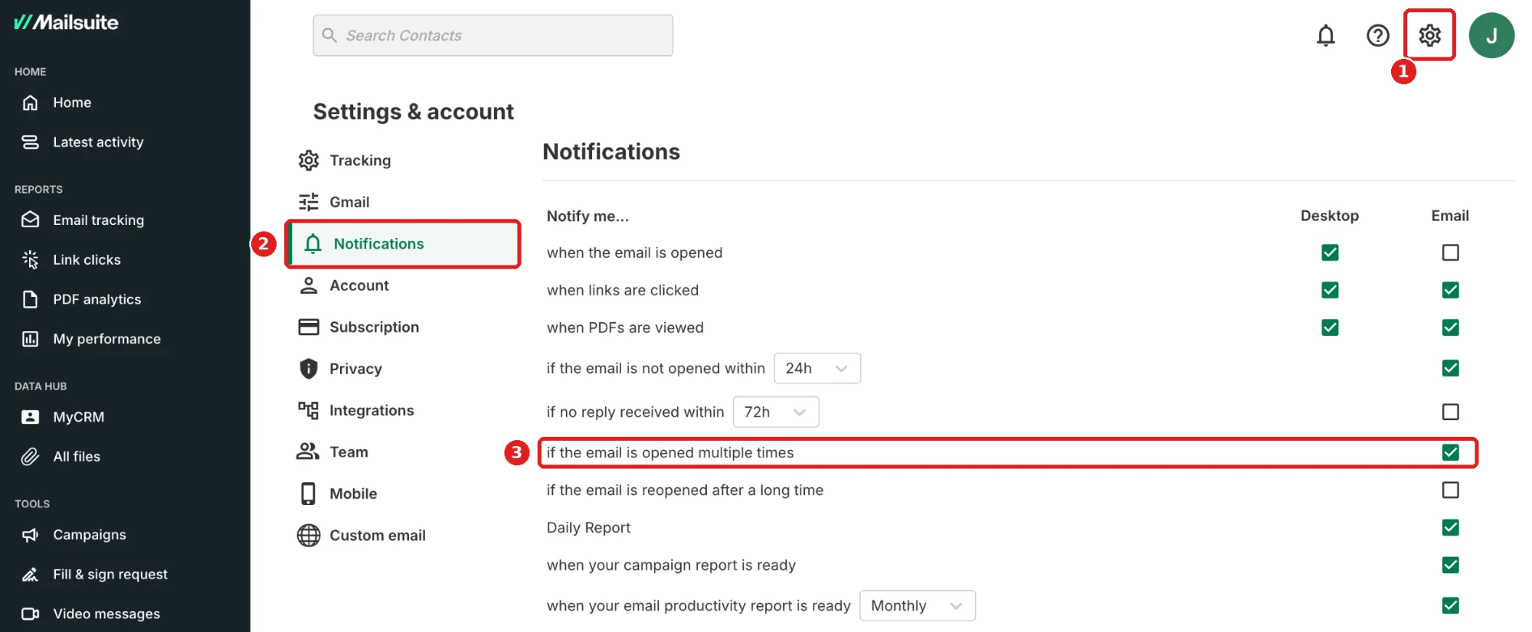Click the Mobile phone icon
This screenshot has height=632, width=1532.
[x=309, y=494]
